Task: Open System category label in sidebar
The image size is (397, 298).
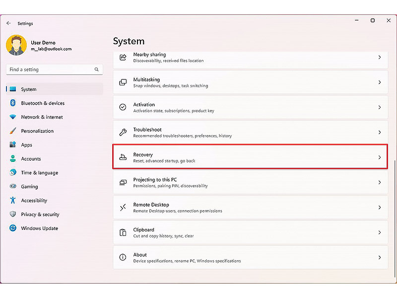Action: [29, 89]
